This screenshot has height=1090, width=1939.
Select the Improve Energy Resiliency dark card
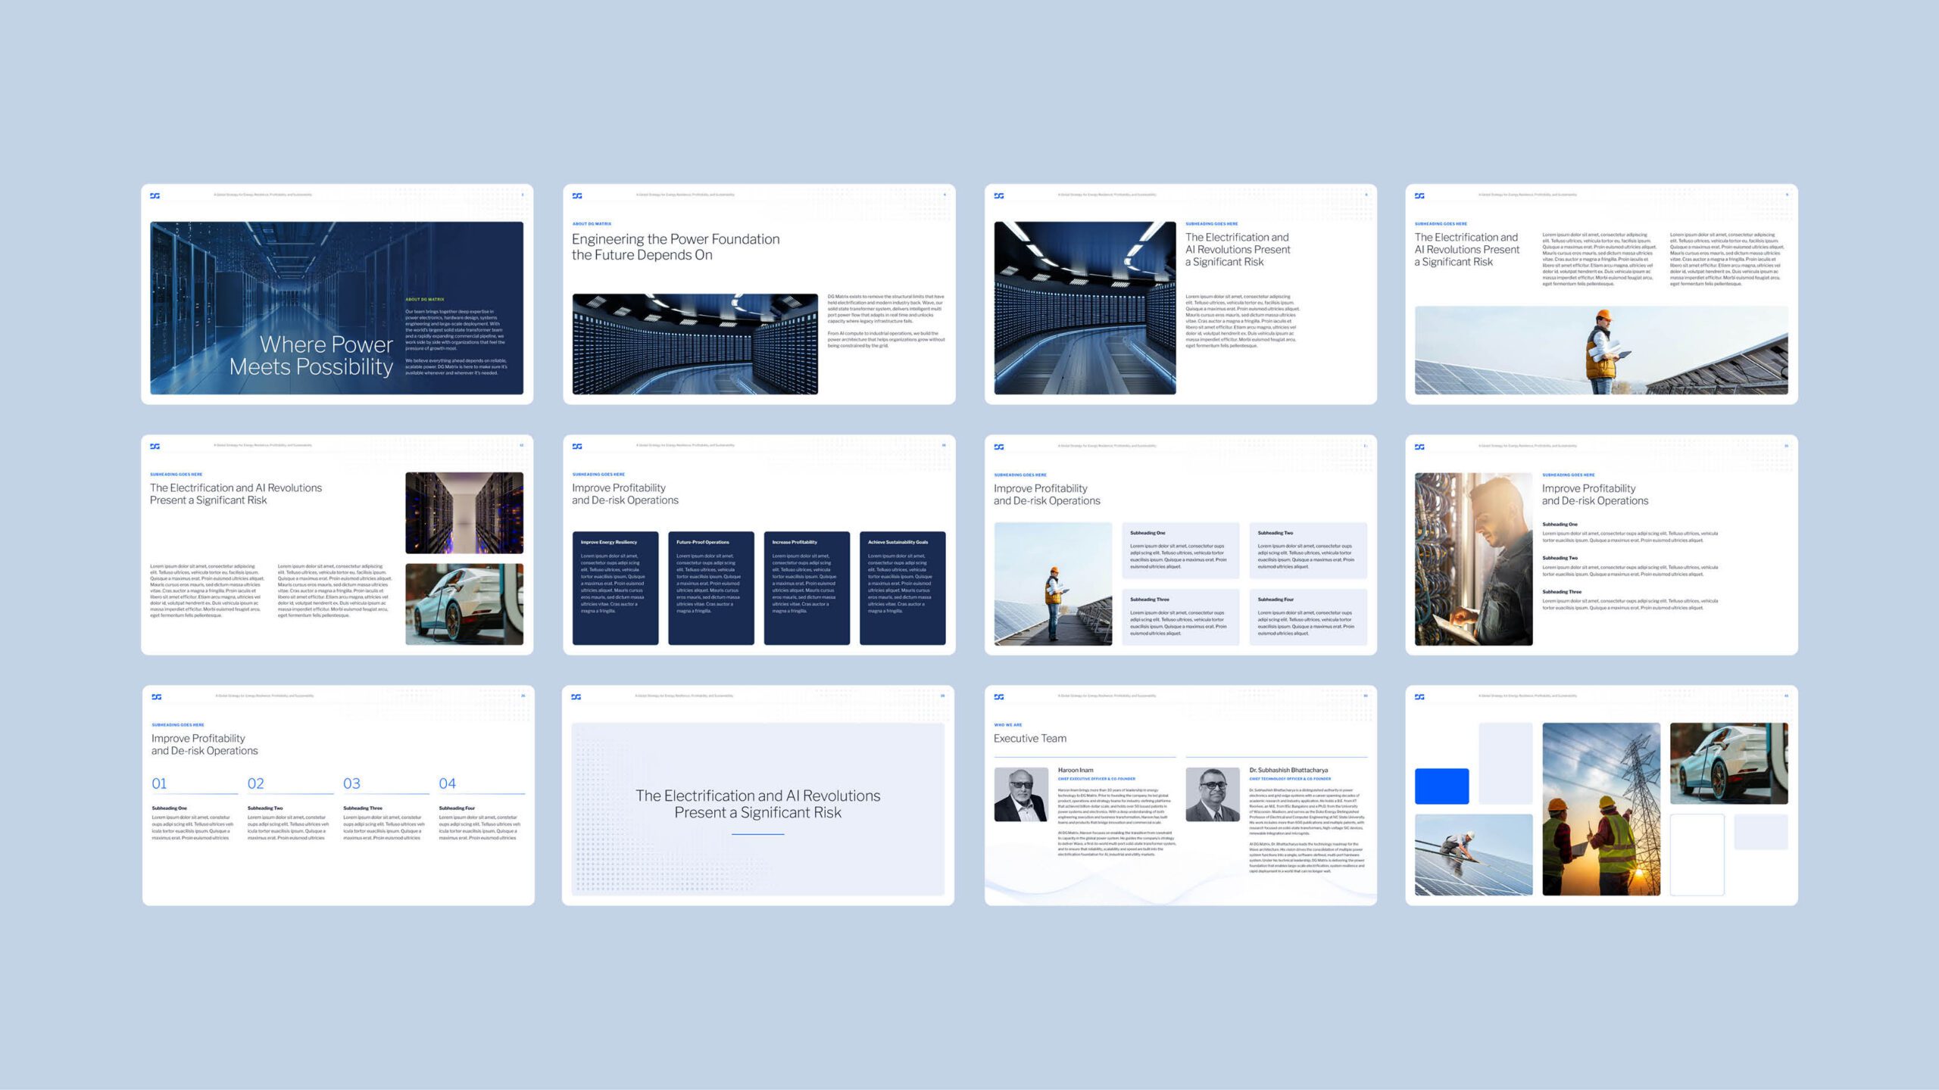615,588
